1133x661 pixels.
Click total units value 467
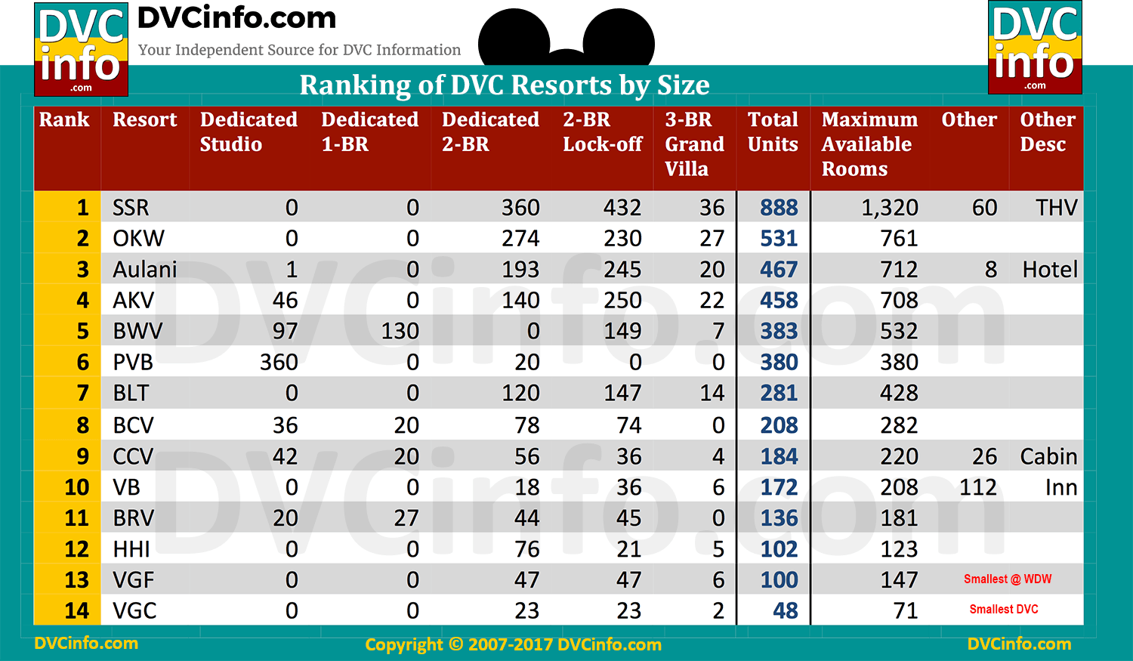[779, 269]
